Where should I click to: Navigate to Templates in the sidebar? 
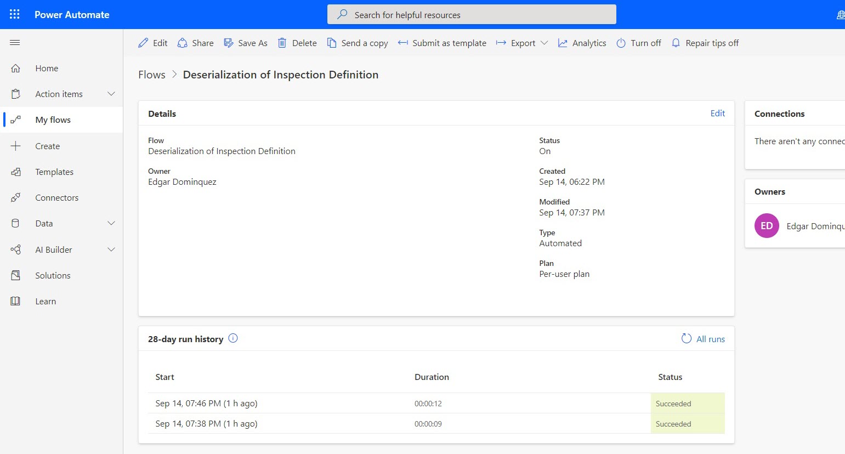point(54,172)
